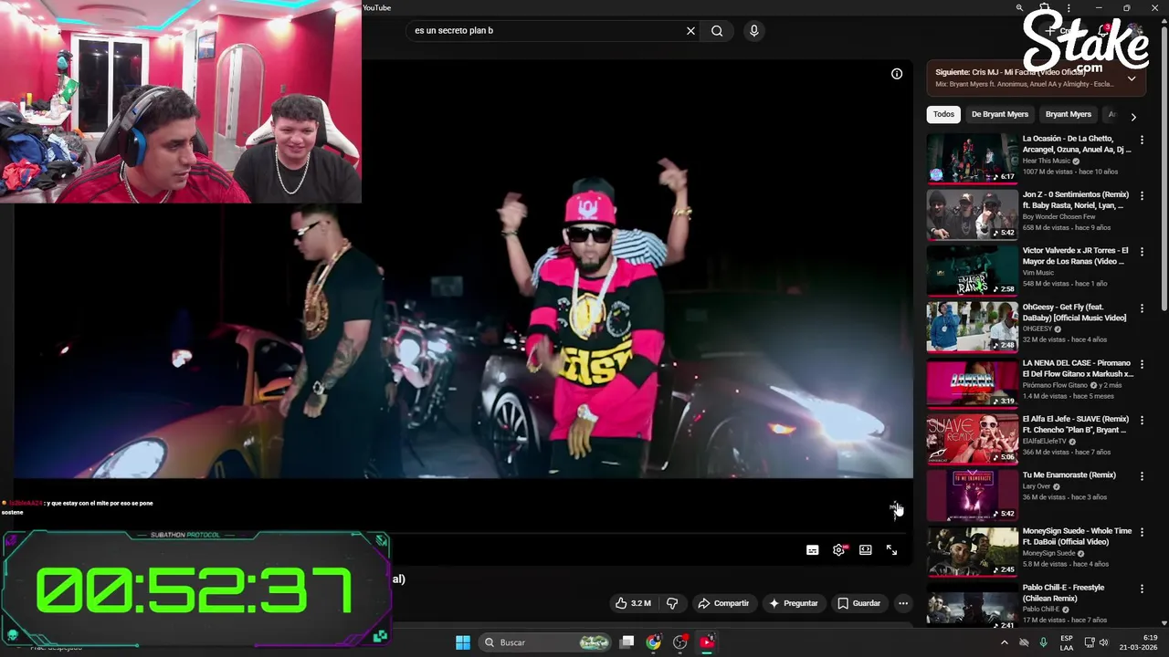
Task: Open options for Jon Z 0 Sentimientos
Action: pos(1142,196)
